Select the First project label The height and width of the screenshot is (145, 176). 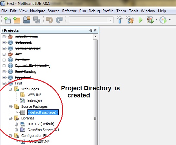pos(19,83)
